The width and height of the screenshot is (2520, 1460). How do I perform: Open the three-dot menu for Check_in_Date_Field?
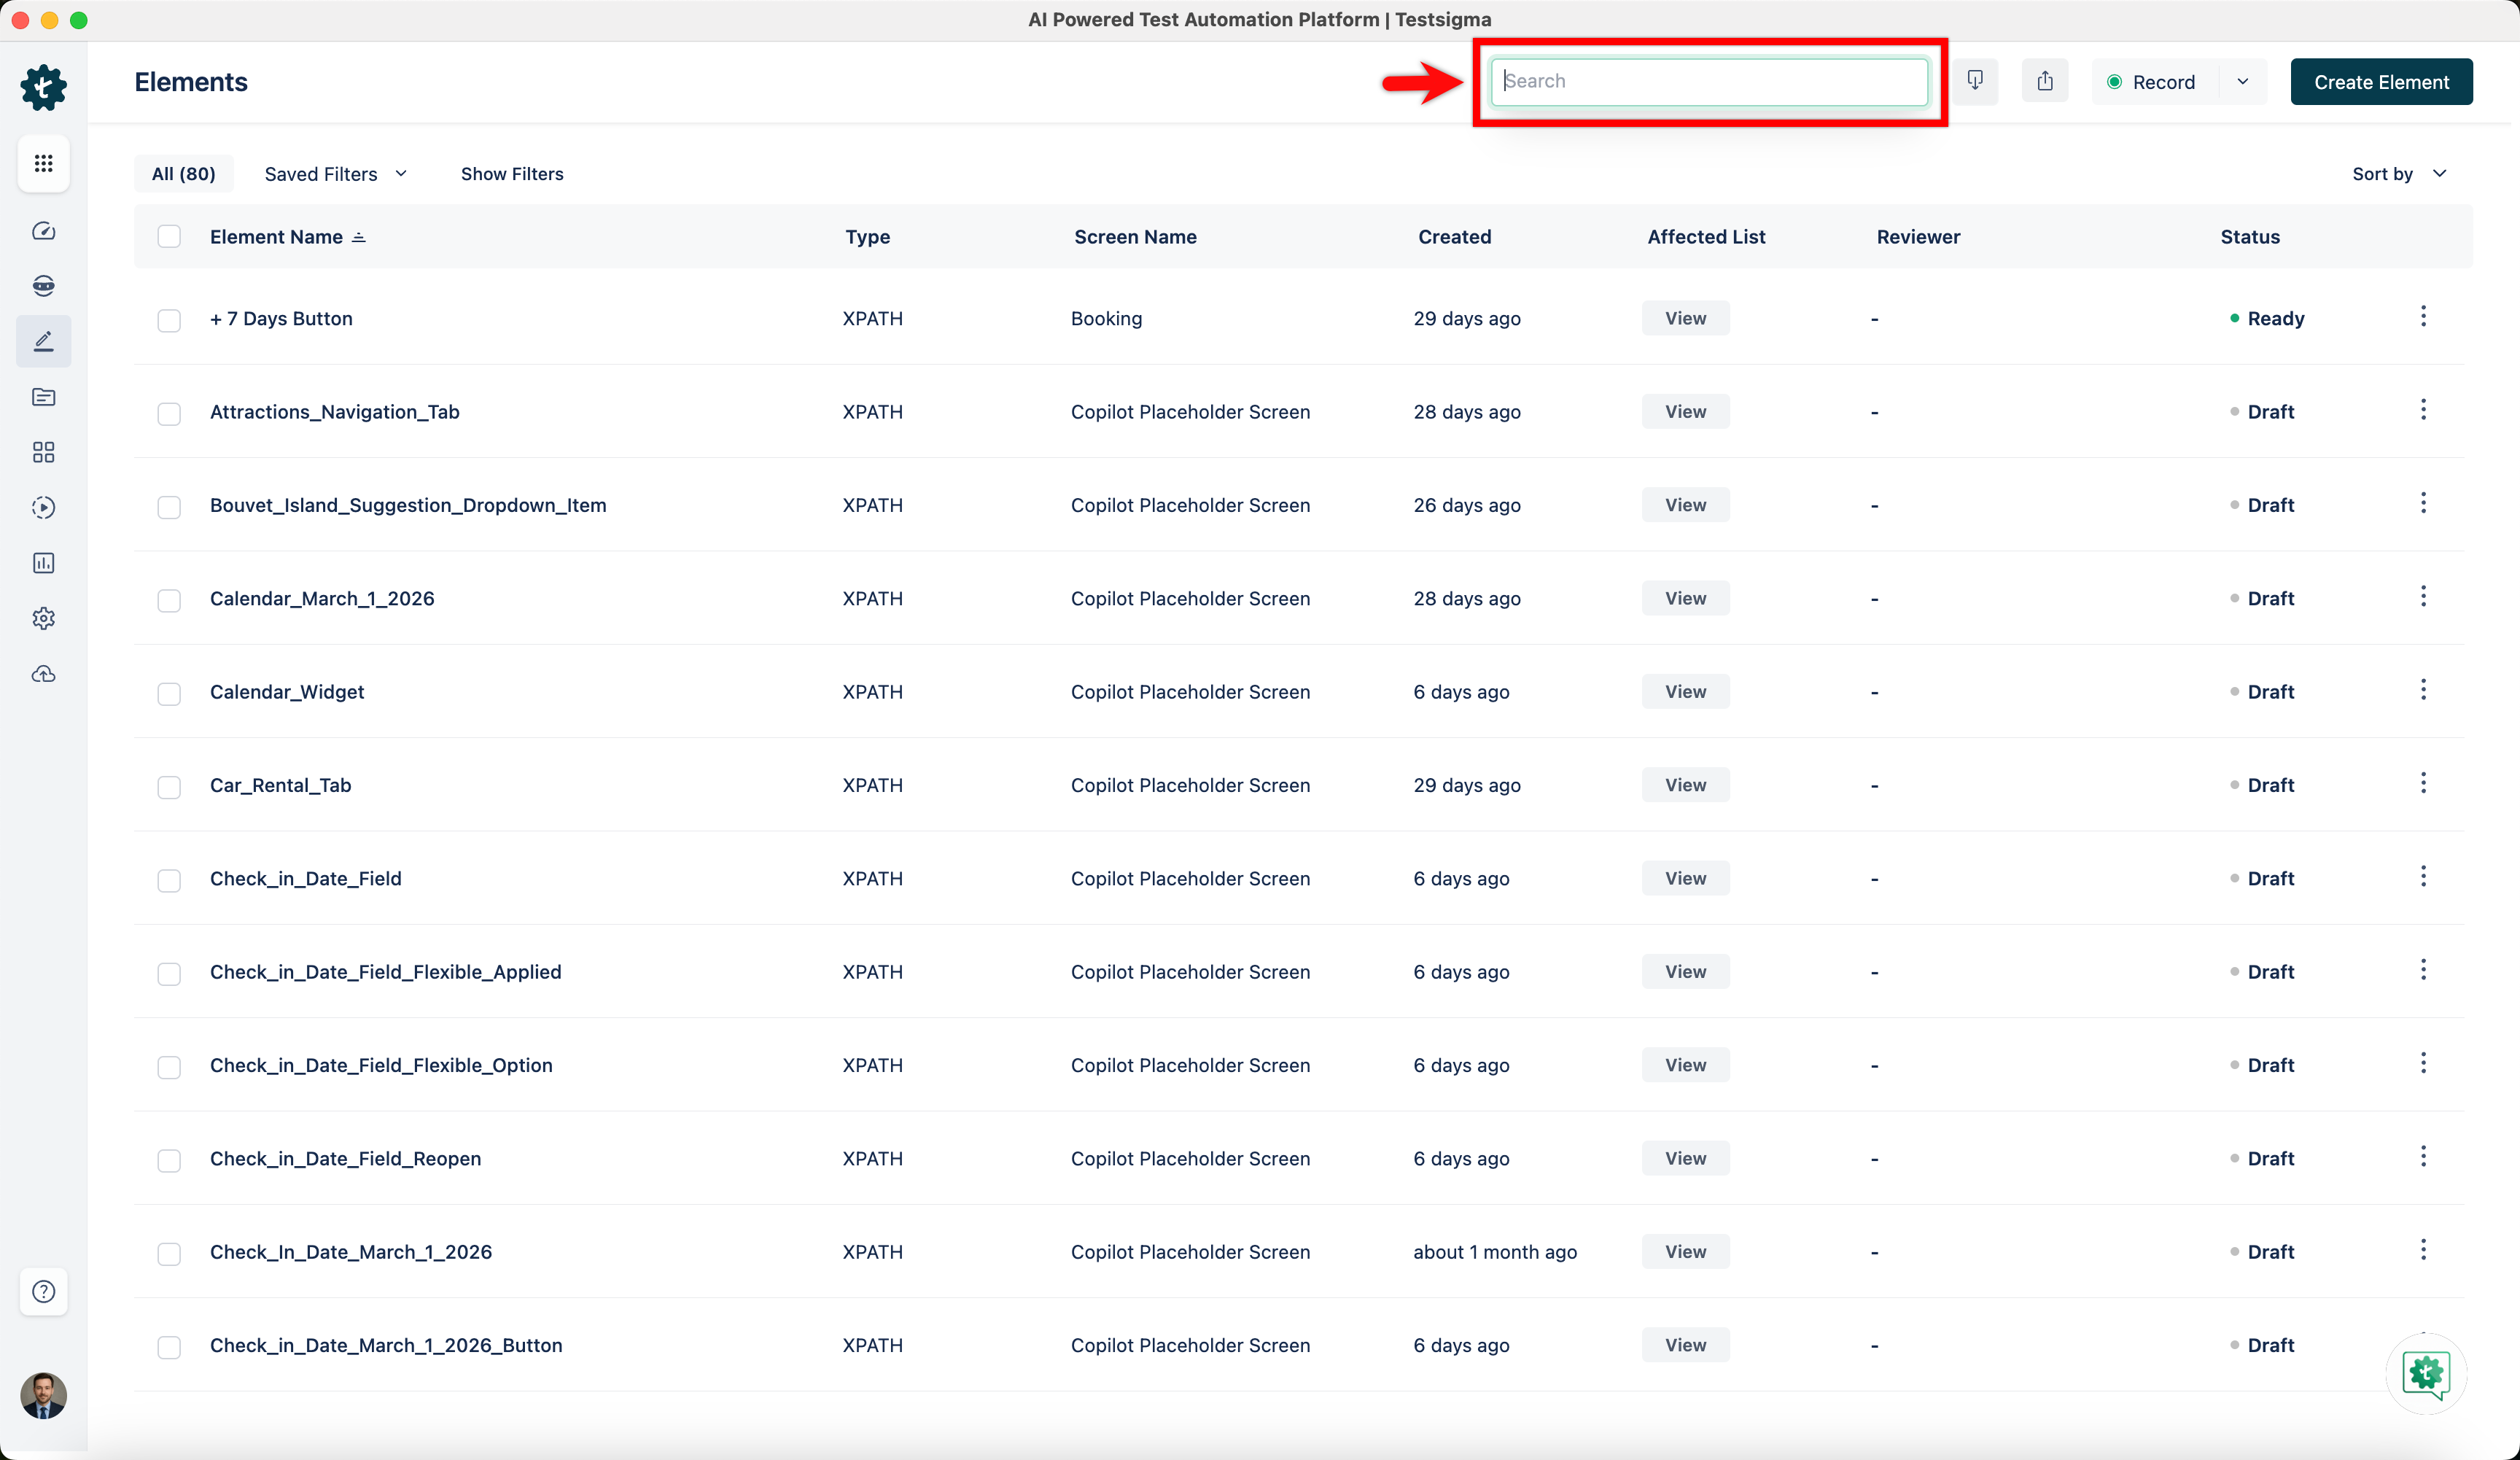point(2423,876)
